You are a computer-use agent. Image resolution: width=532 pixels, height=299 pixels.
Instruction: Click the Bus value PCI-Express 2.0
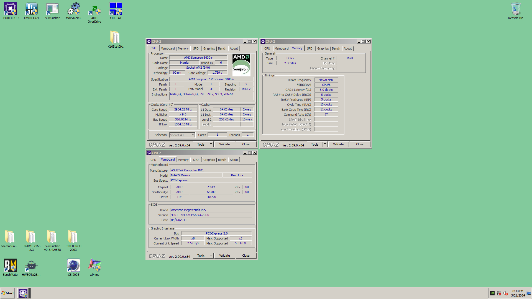point(216,233)
